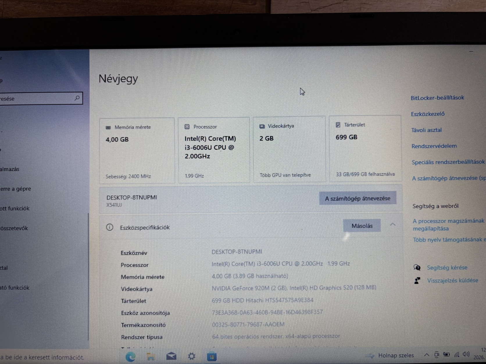Click the Termékazonosító value 00325-80771-79687-AAOEM
This screenshot has width=486, height=364.
coord(248,324)
